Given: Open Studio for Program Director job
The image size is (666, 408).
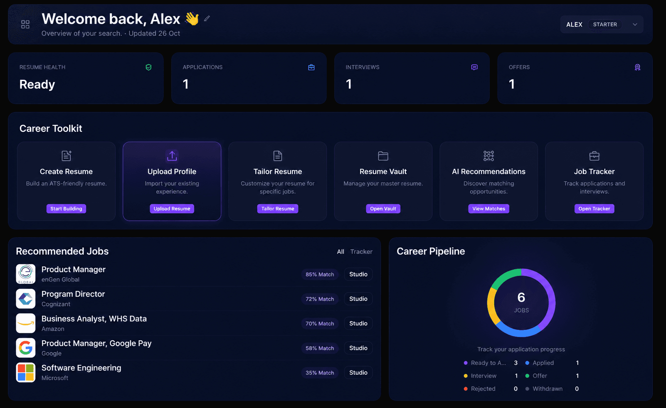Looking at the screenshot, I should [x=358, y=299].
